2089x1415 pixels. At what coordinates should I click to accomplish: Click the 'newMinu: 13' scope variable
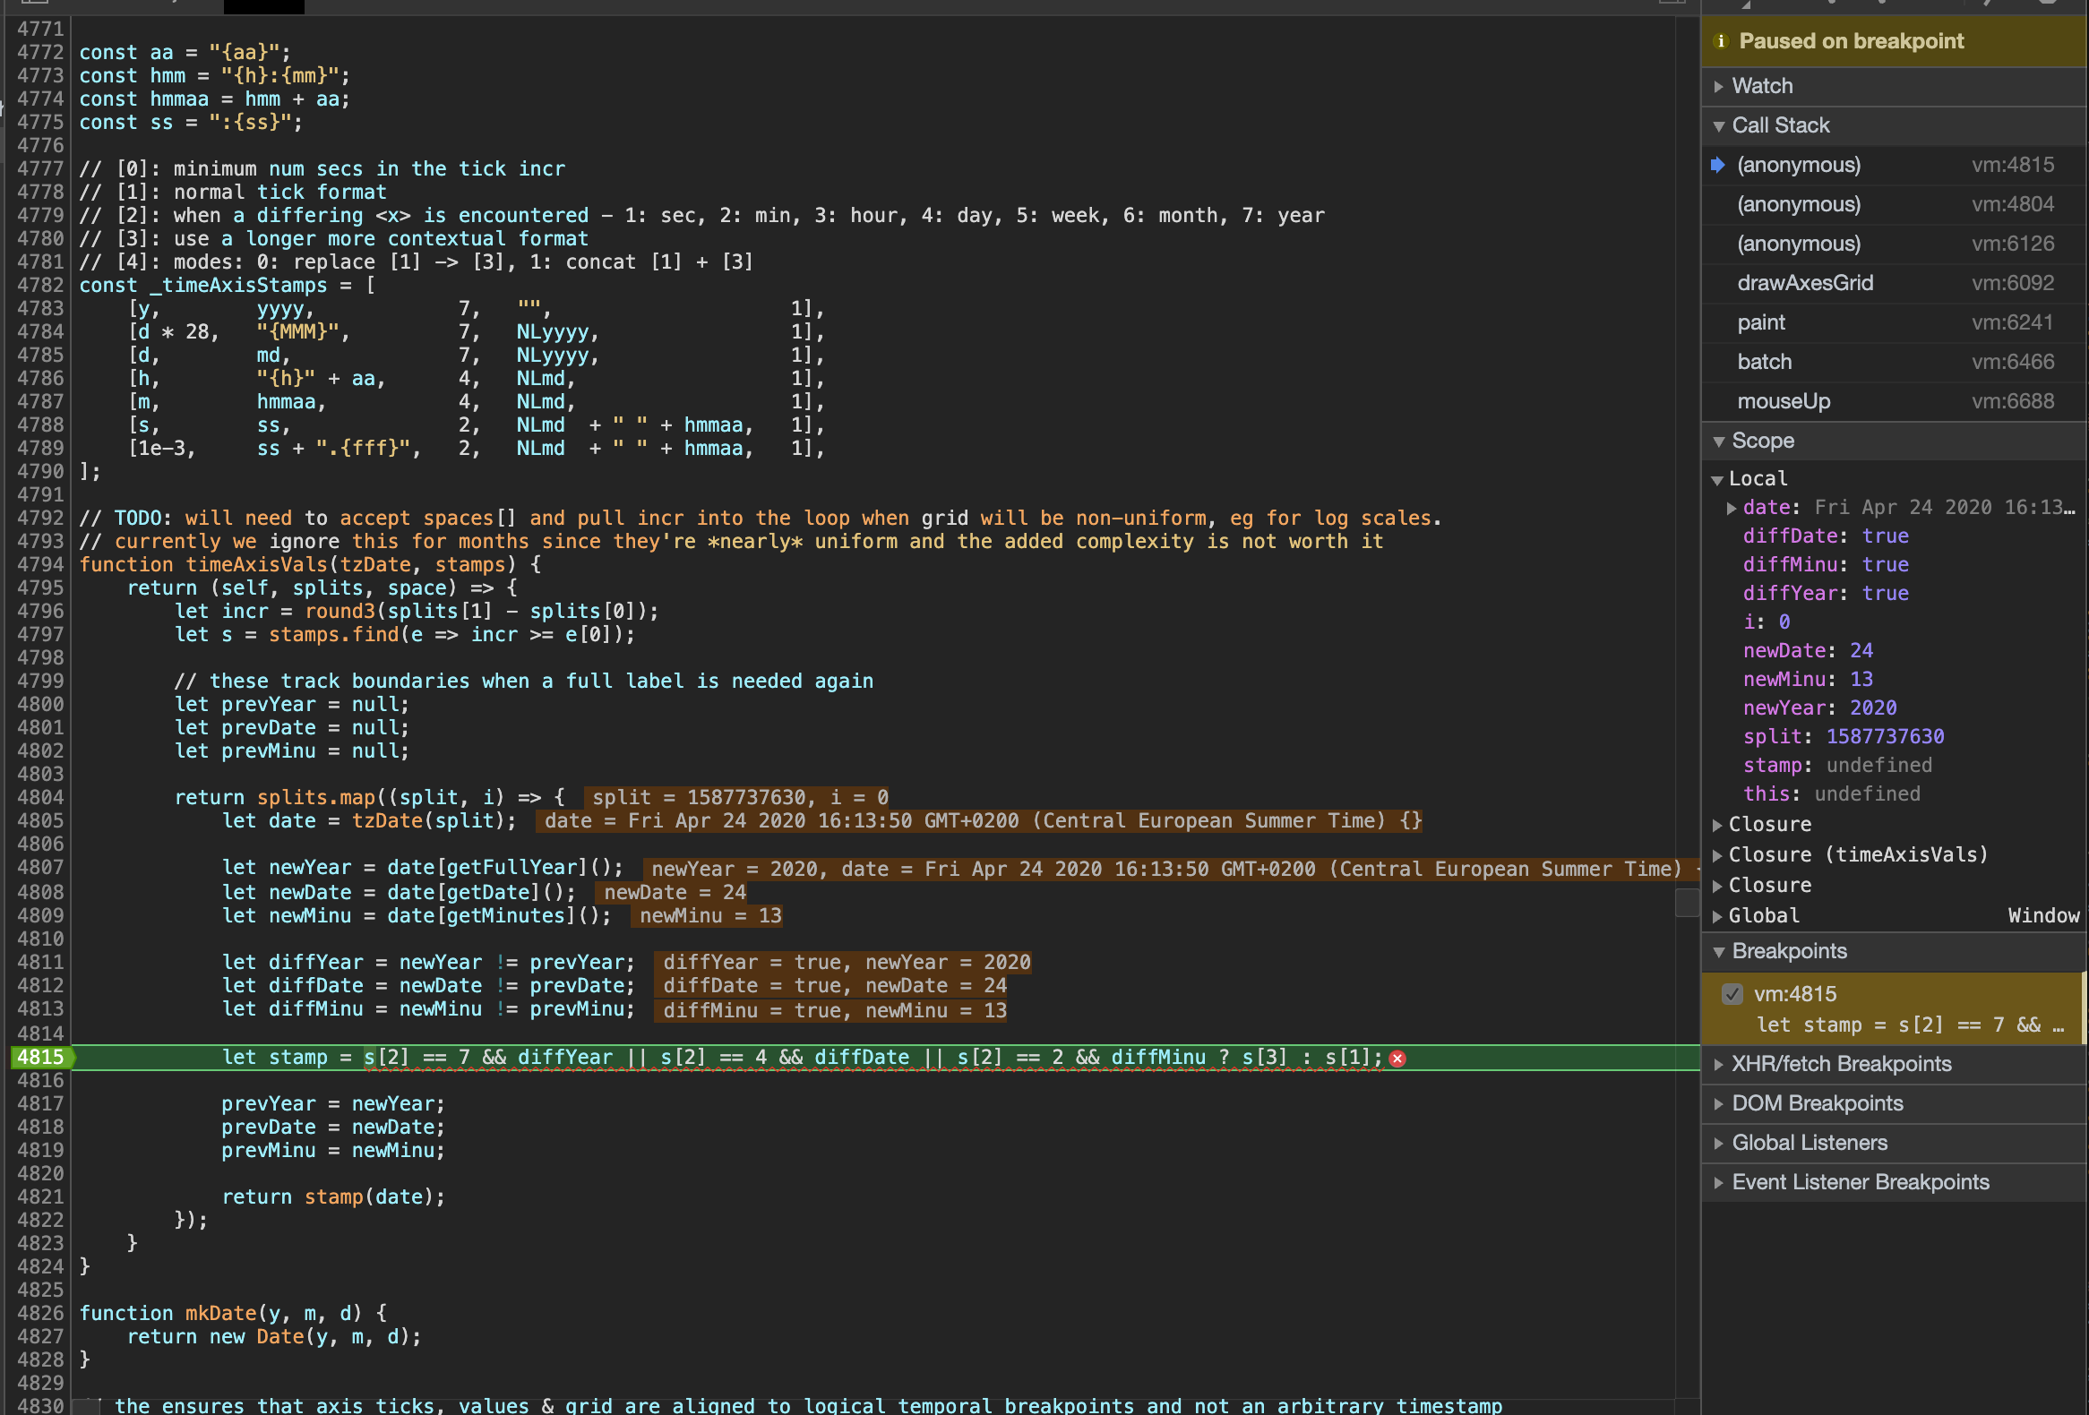[x=1807, y=680]
